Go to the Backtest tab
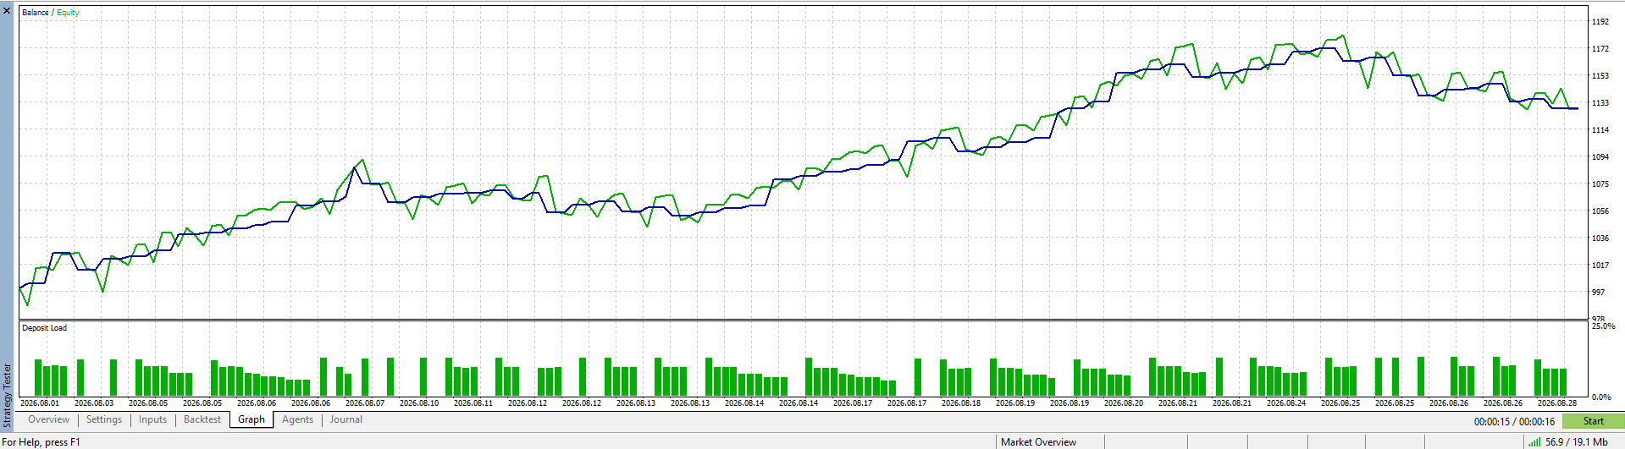 (x=202, y=419)
